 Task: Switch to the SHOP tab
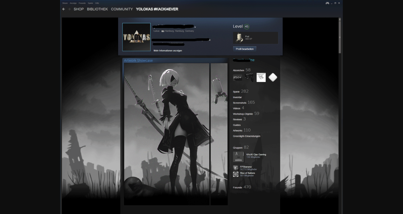point(79,9)
